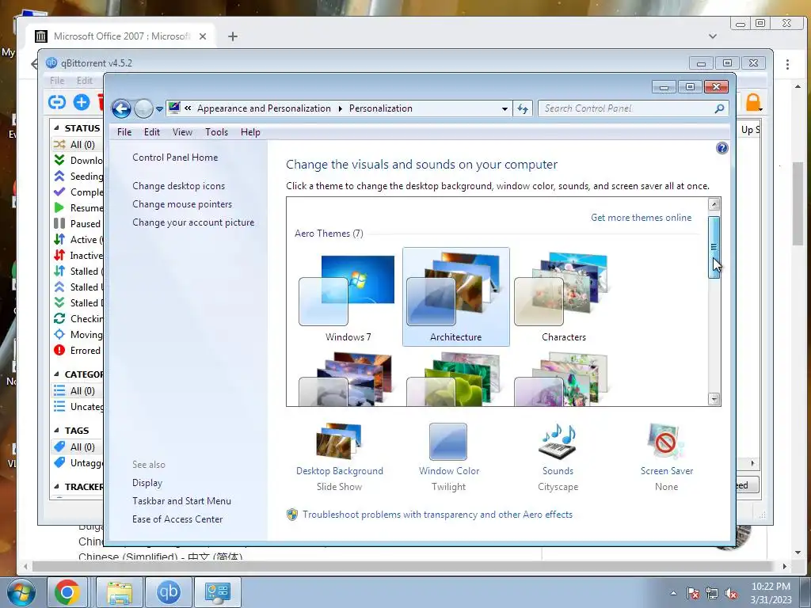Open Ease of Access Center link
The image size is (811, 608).
(177, 519)
